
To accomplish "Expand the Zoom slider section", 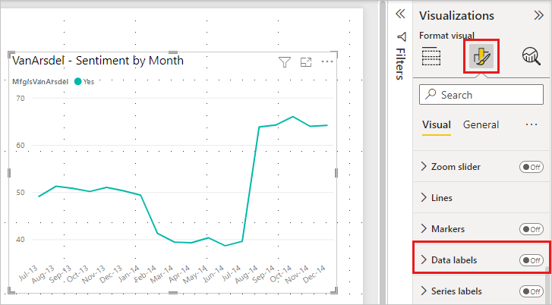I will (x=424, y=166).
